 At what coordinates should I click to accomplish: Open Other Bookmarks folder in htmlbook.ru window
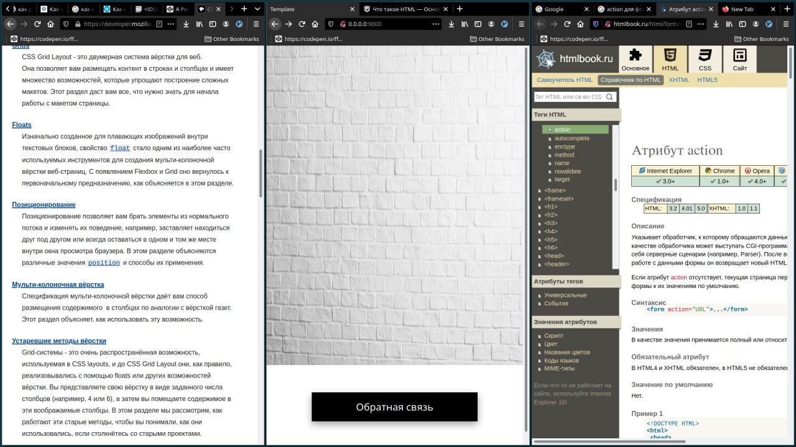click(x=762, y=38)
